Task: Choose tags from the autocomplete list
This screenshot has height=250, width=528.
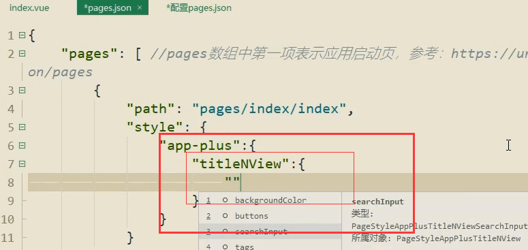Action: (x=270, y=247)
